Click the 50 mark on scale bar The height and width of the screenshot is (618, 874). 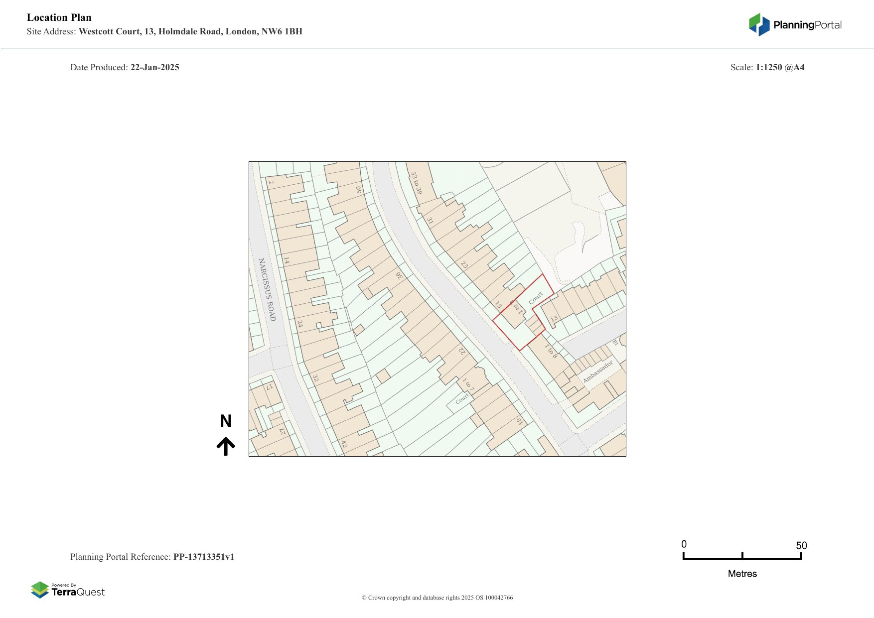[x=801, y=545]
